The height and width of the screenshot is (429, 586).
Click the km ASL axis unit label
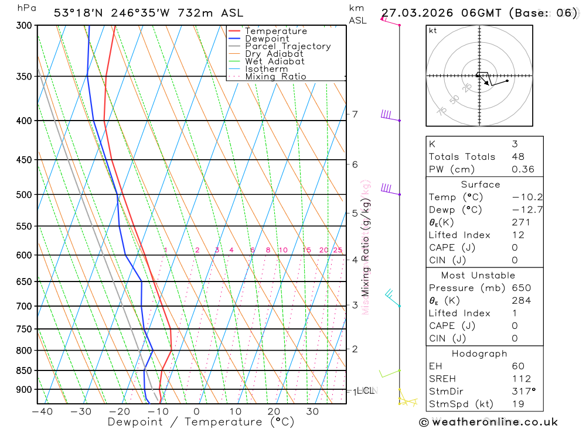(357, 14)
